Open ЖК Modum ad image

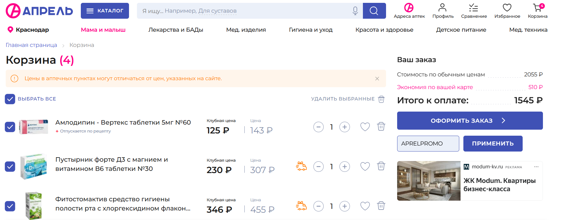(429, 181)
